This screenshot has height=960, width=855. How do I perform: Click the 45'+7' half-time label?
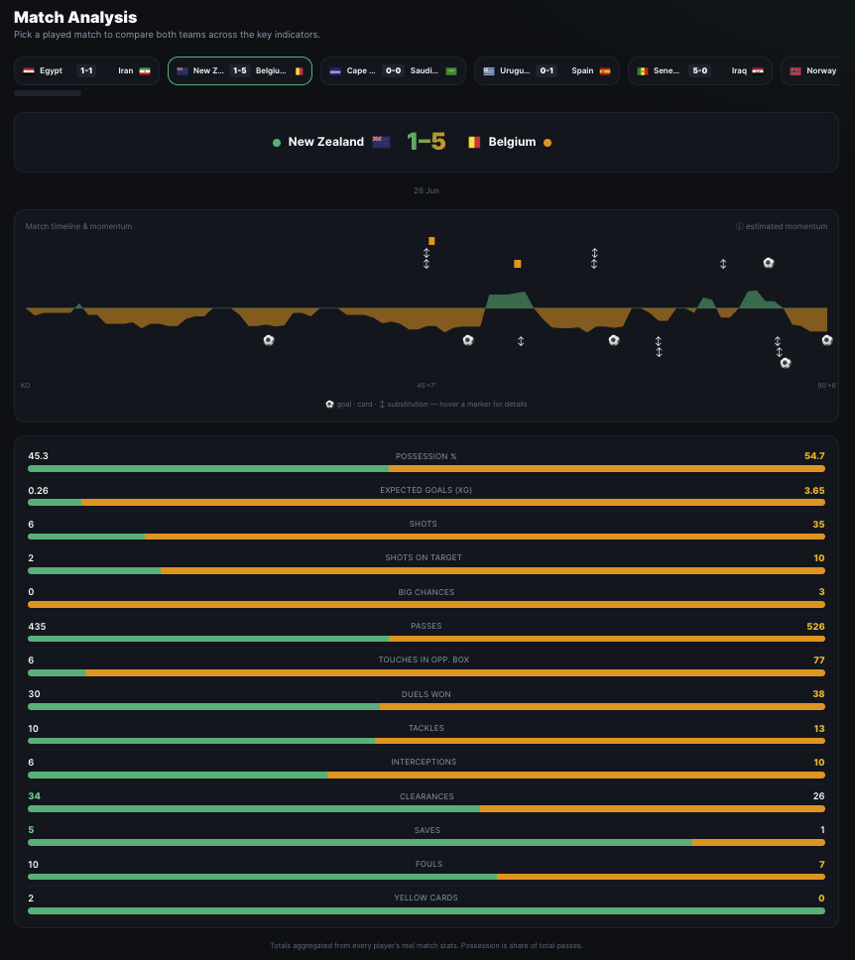(427, 386)
